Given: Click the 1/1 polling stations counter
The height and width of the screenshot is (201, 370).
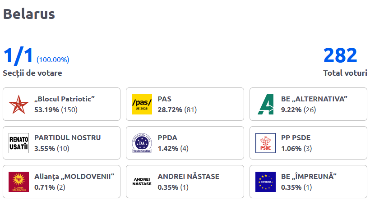Looking at the screenshot, I should click(18, 55).
